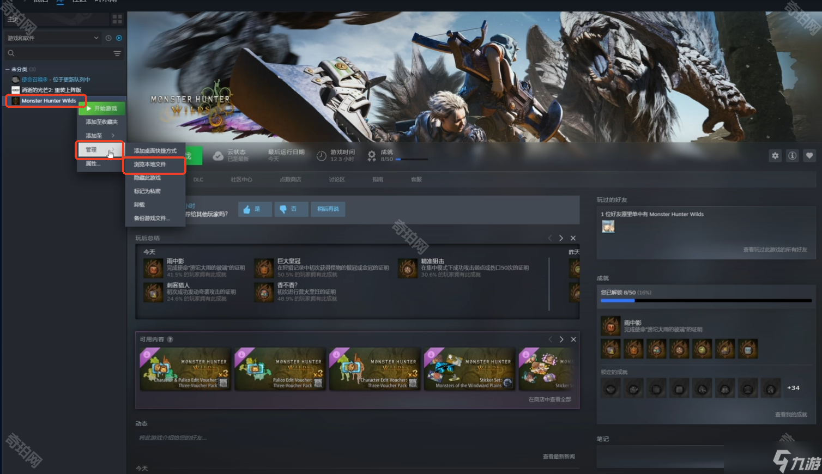Click the friend avatar under 玩过的好友
Image resolution: width=822 pixels, height=474 pixels.
pyautogui.click(x=608, y=227)
